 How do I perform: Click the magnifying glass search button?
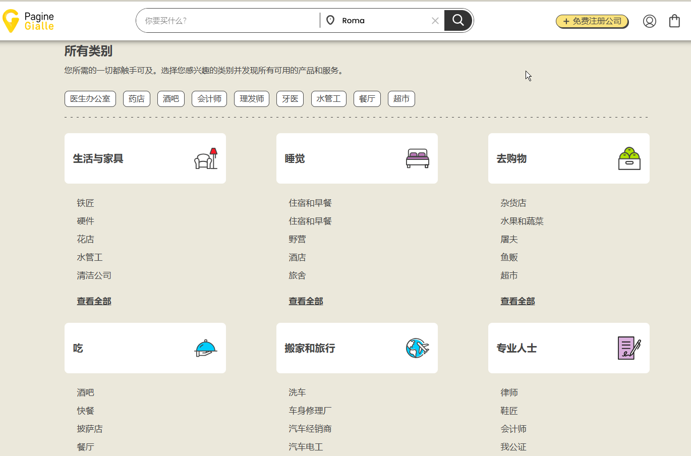click(x=458, y=20)
